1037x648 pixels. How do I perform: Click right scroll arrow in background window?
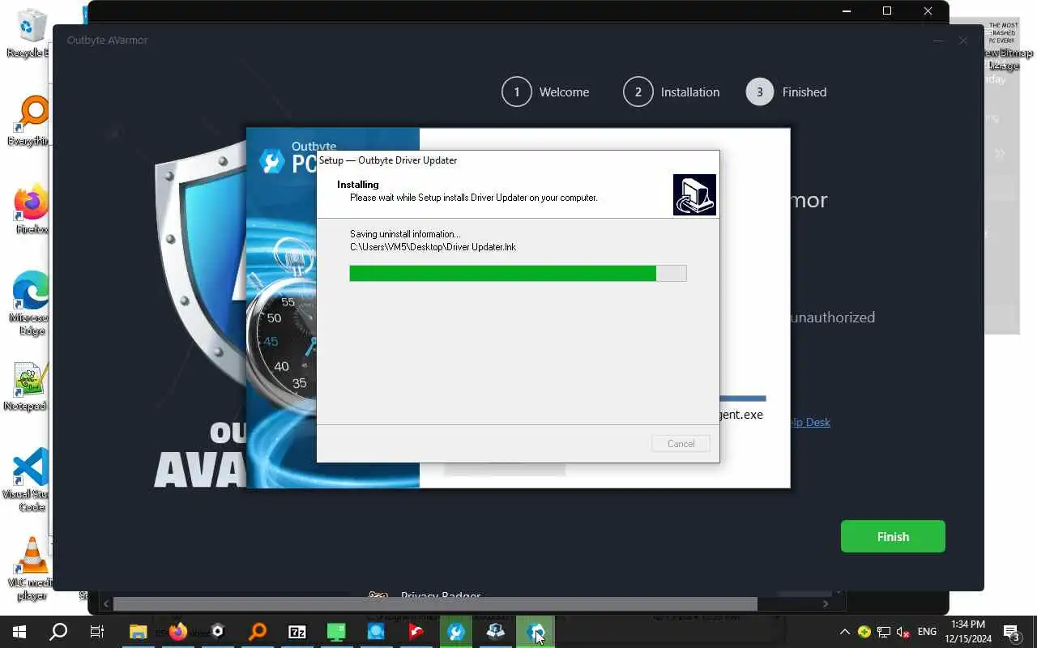(x=826, y=603)
